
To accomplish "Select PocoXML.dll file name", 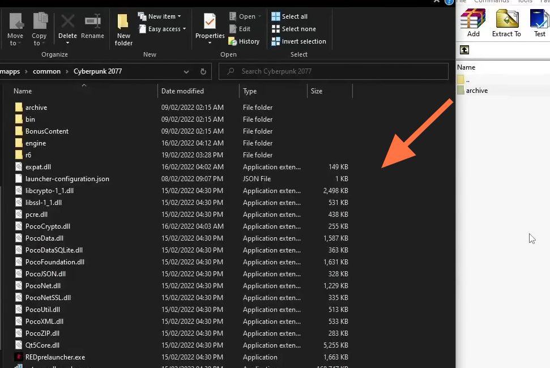I will tap(44, 322).
